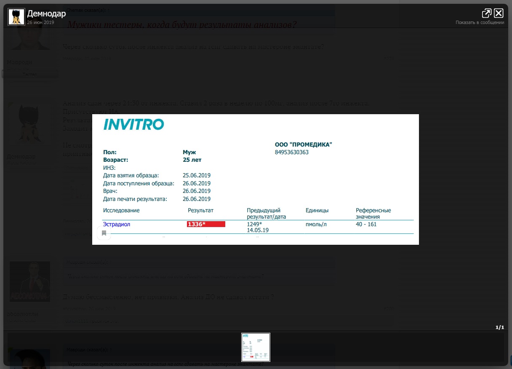Click the 'Единицы' column header
Viewport: 512px width, 369px height.
[x=317, y=210]
